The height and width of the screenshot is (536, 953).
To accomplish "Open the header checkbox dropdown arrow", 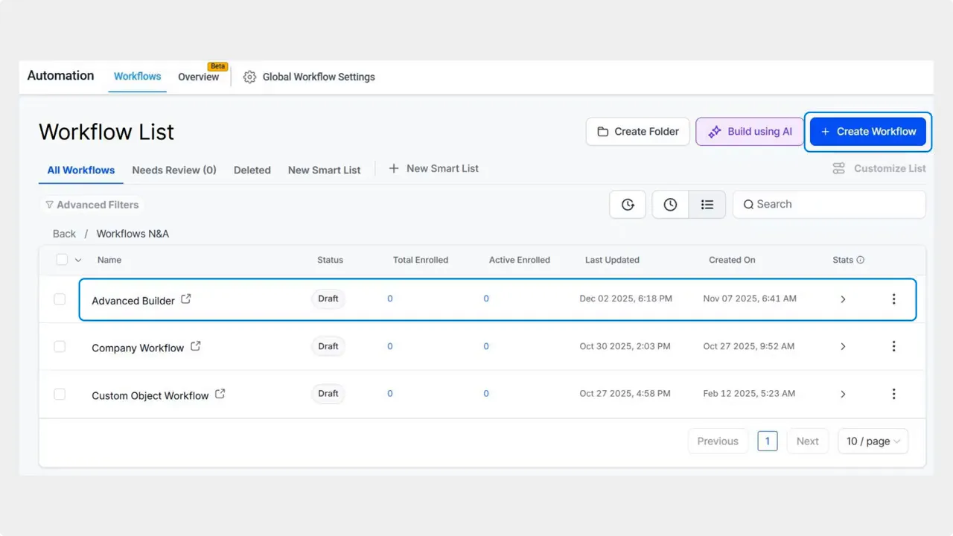I will (x=77, y=259).
